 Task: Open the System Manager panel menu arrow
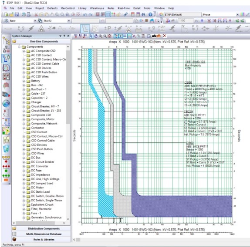coord(60,36)
